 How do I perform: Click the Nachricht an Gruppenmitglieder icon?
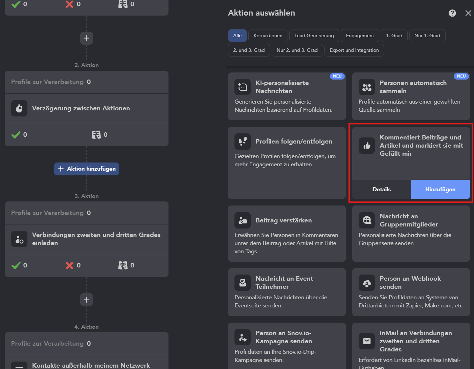(367, 220)
